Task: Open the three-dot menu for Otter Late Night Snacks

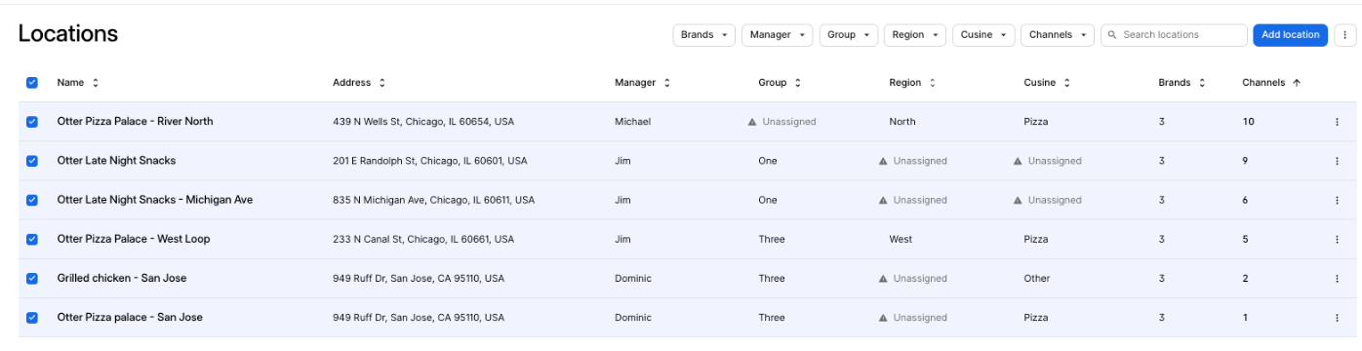Action: point(1337,161)
